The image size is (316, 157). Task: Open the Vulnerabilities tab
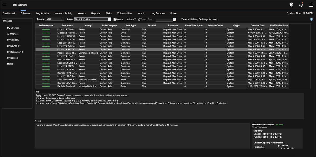click(125, 13)
